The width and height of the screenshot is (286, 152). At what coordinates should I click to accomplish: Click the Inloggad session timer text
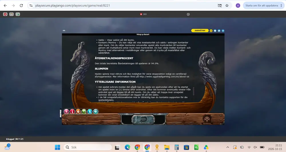click(x=15, y=139)
